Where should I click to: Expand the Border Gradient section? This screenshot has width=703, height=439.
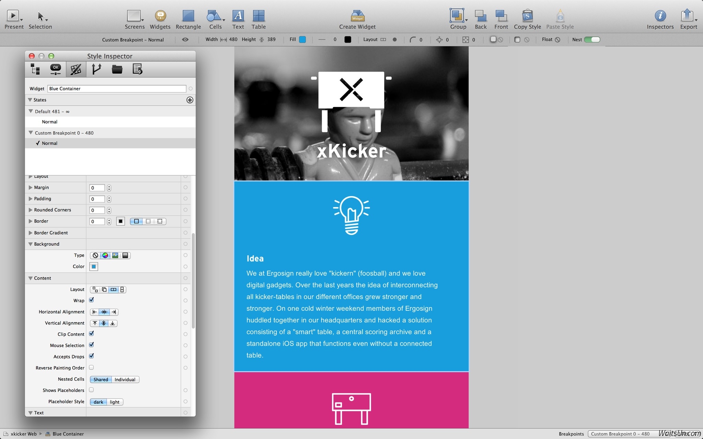point(31,233)
